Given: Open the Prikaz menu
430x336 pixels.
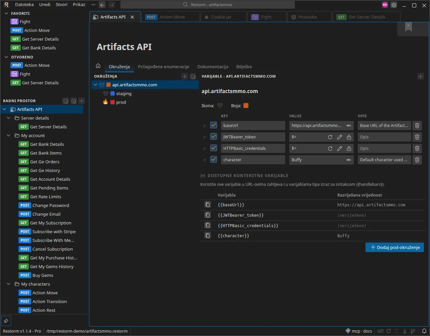Looking at the screenshot, I should tap(79, 5).
